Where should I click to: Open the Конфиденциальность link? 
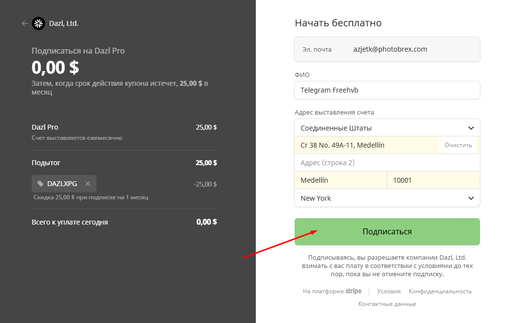click(440, 291)
